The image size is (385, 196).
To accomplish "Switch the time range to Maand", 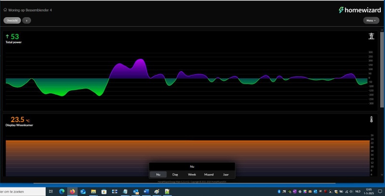I will 209,174.
